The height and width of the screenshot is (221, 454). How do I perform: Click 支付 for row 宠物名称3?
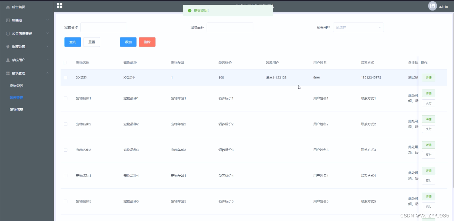(x=428, y=155)
